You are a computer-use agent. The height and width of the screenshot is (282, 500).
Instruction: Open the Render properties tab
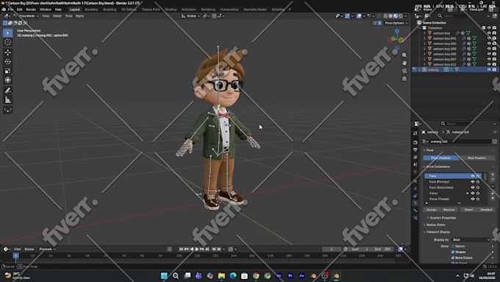click(x=415, y=142)
